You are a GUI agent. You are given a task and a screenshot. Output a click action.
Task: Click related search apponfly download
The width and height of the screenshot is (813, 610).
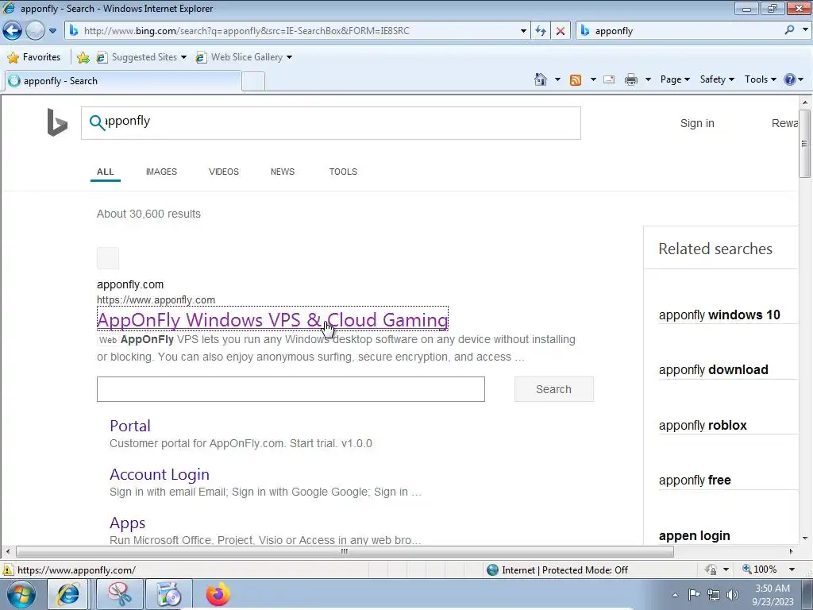tap(714, 370)
